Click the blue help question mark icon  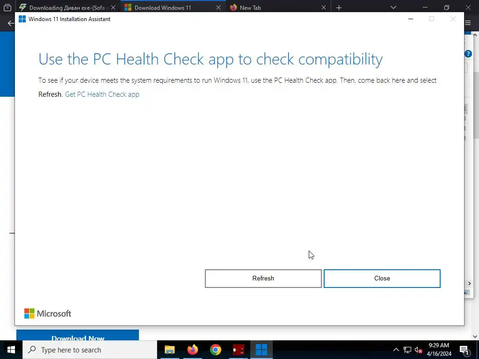(x=468, y=54)
